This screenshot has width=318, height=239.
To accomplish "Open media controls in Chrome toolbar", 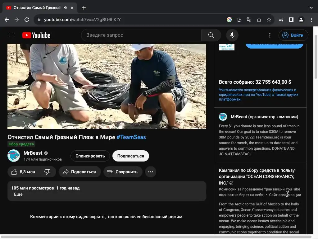I will (x=281, y=20).
